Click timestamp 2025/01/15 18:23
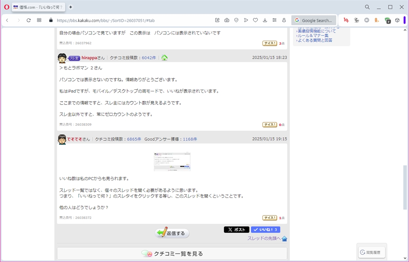This screenshot has width=409, height=262. click(270, 57)
